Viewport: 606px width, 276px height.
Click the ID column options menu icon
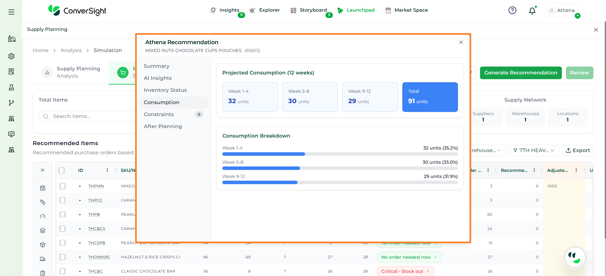point(107,170)
